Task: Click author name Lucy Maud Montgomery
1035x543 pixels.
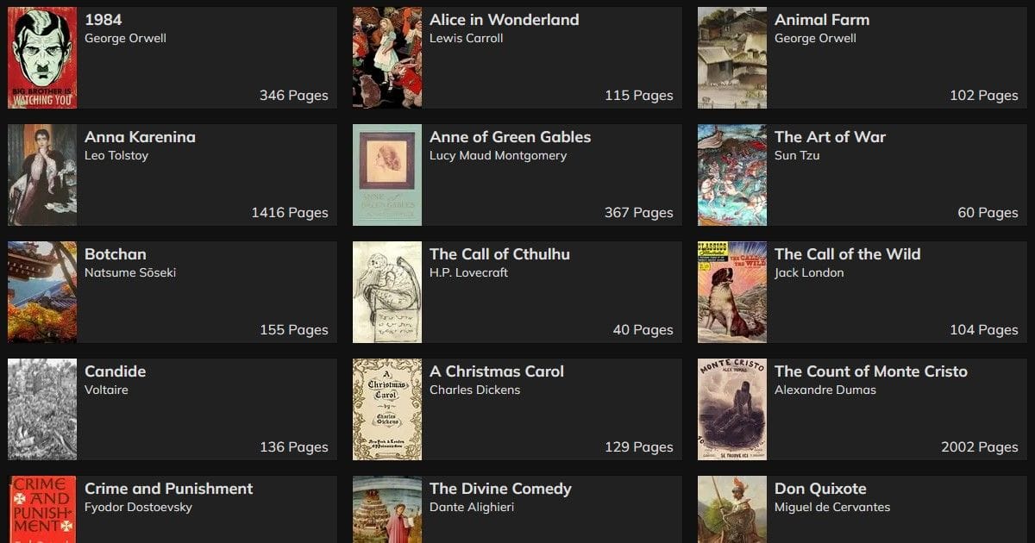Action: pyautogui.click(x=499, y=156)
